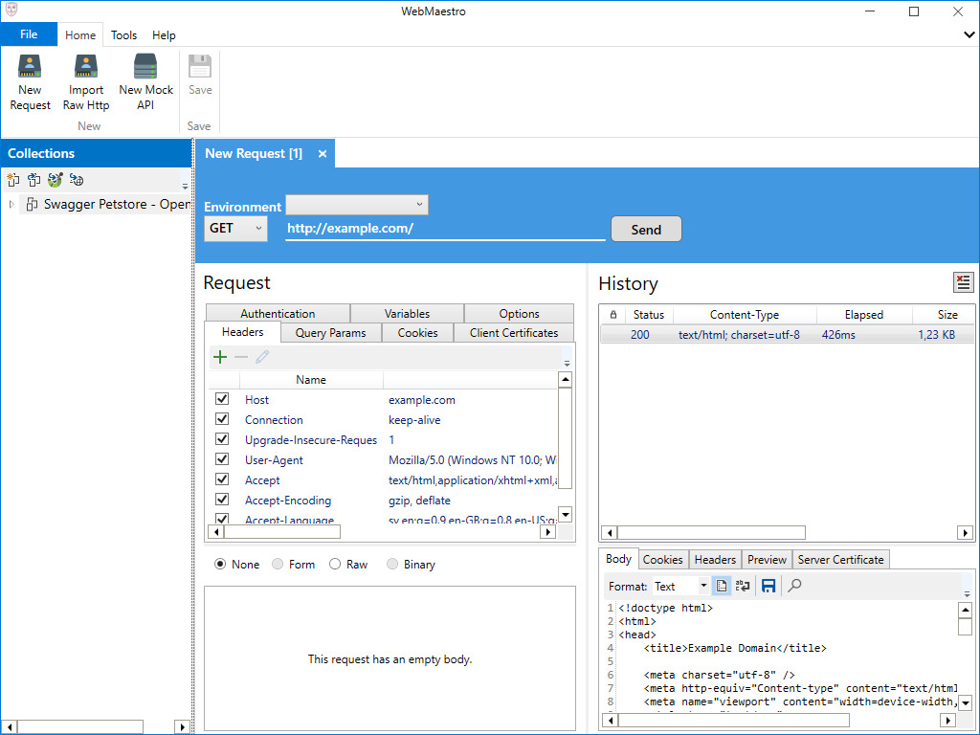Image resolution: width=980 pixels, height=735 pixels.
Task: Click the Send button
Action: point(646,229)
